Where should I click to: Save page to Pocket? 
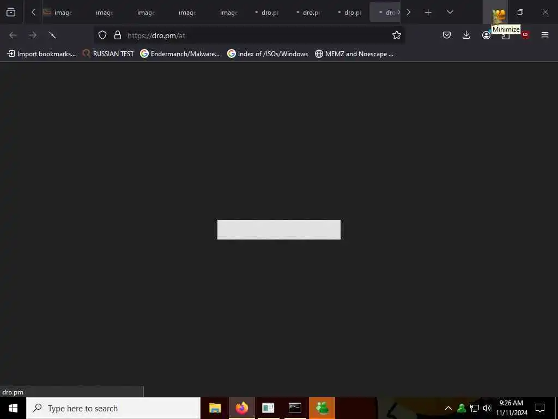click(447, 35)
